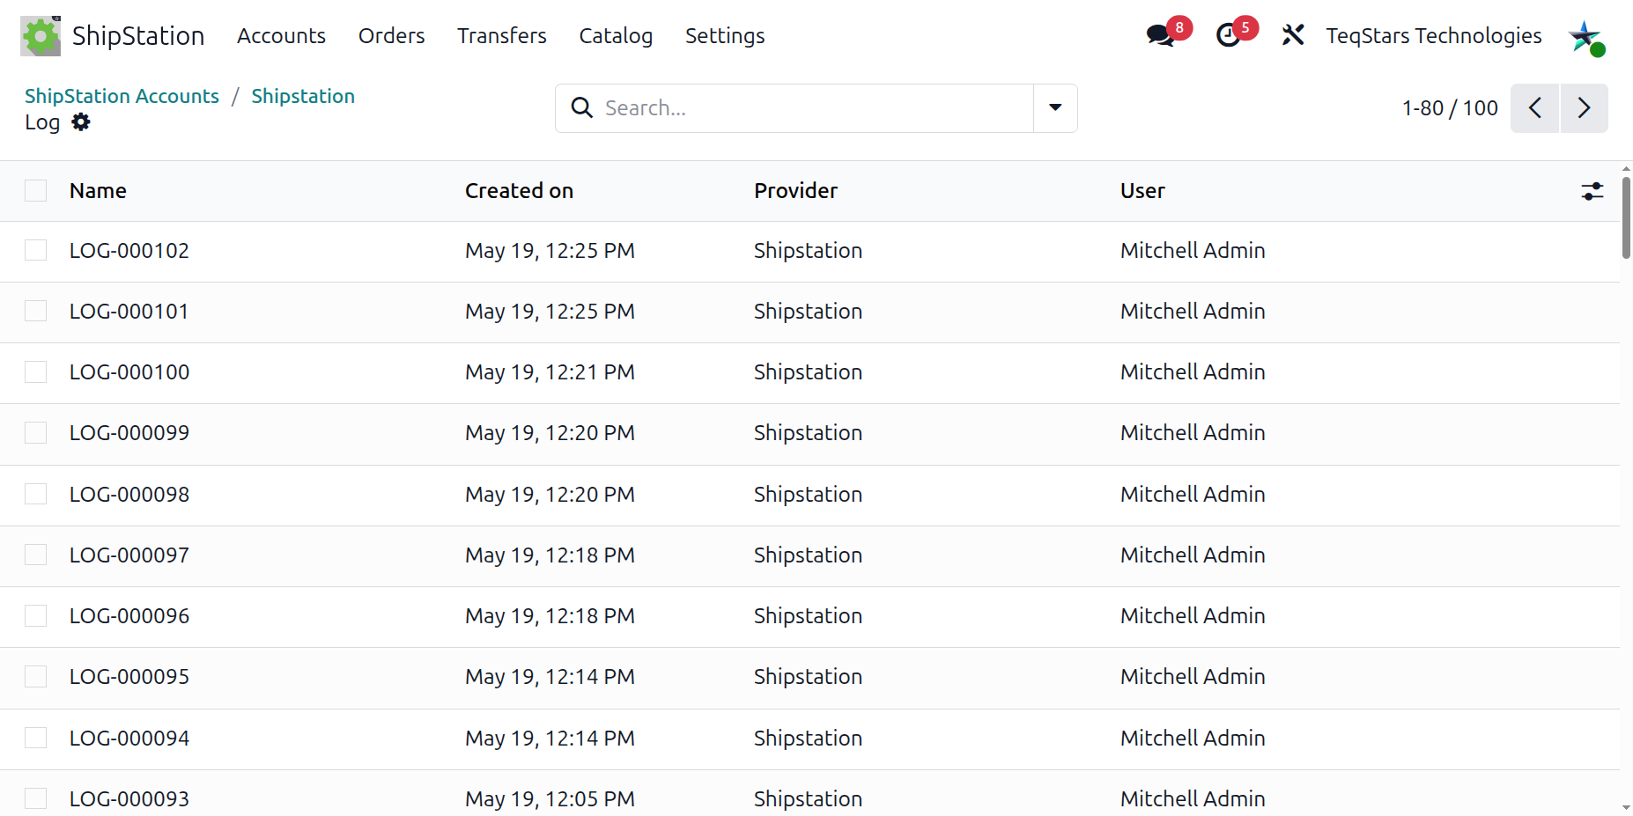Open the optional columns adjust icon
1633x816 pixels.
pos(1592,191)
